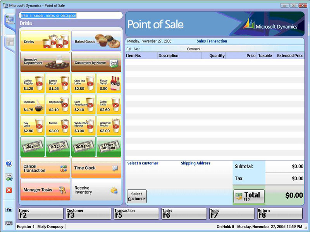Browse Items by Department

click(45, 61)
